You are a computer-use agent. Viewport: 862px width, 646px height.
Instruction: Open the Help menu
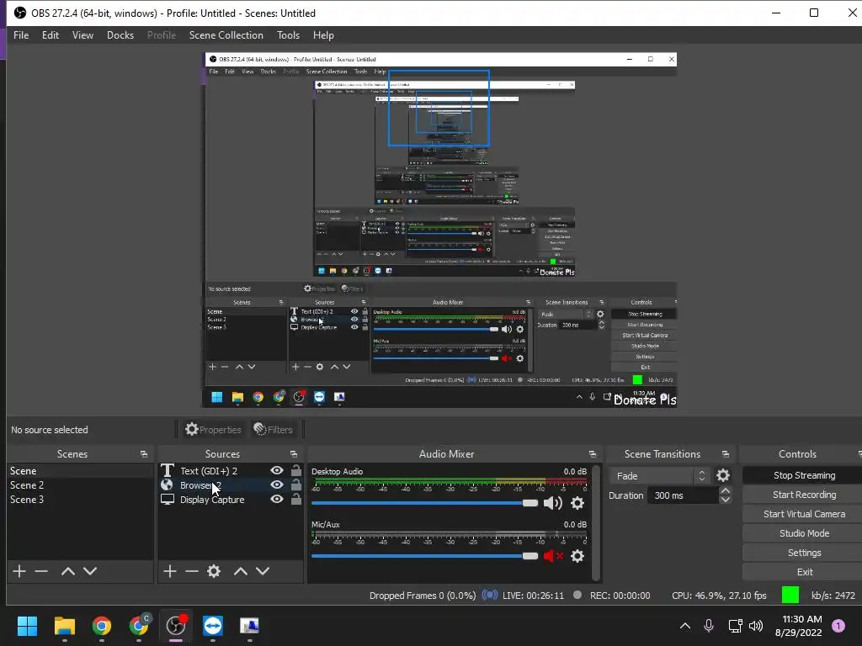(x=324, y=35)
